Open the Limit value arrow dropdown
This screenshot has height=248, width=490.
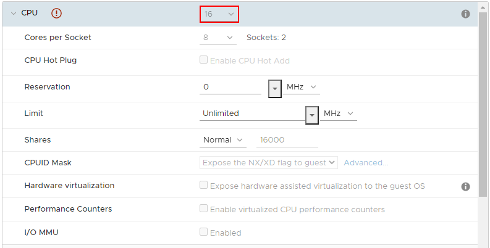(312, 115)
